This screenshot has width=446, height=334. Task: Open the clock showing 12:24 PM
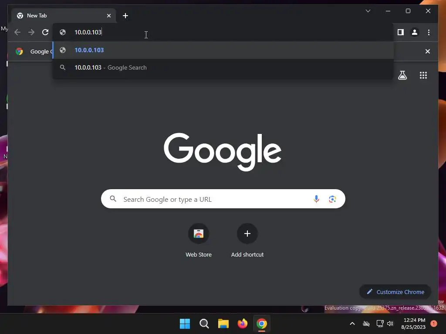[x=413, y=324]
